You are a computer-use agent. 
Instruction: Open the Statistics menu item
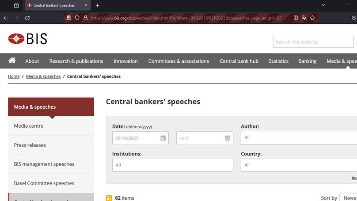pos(278,61)
